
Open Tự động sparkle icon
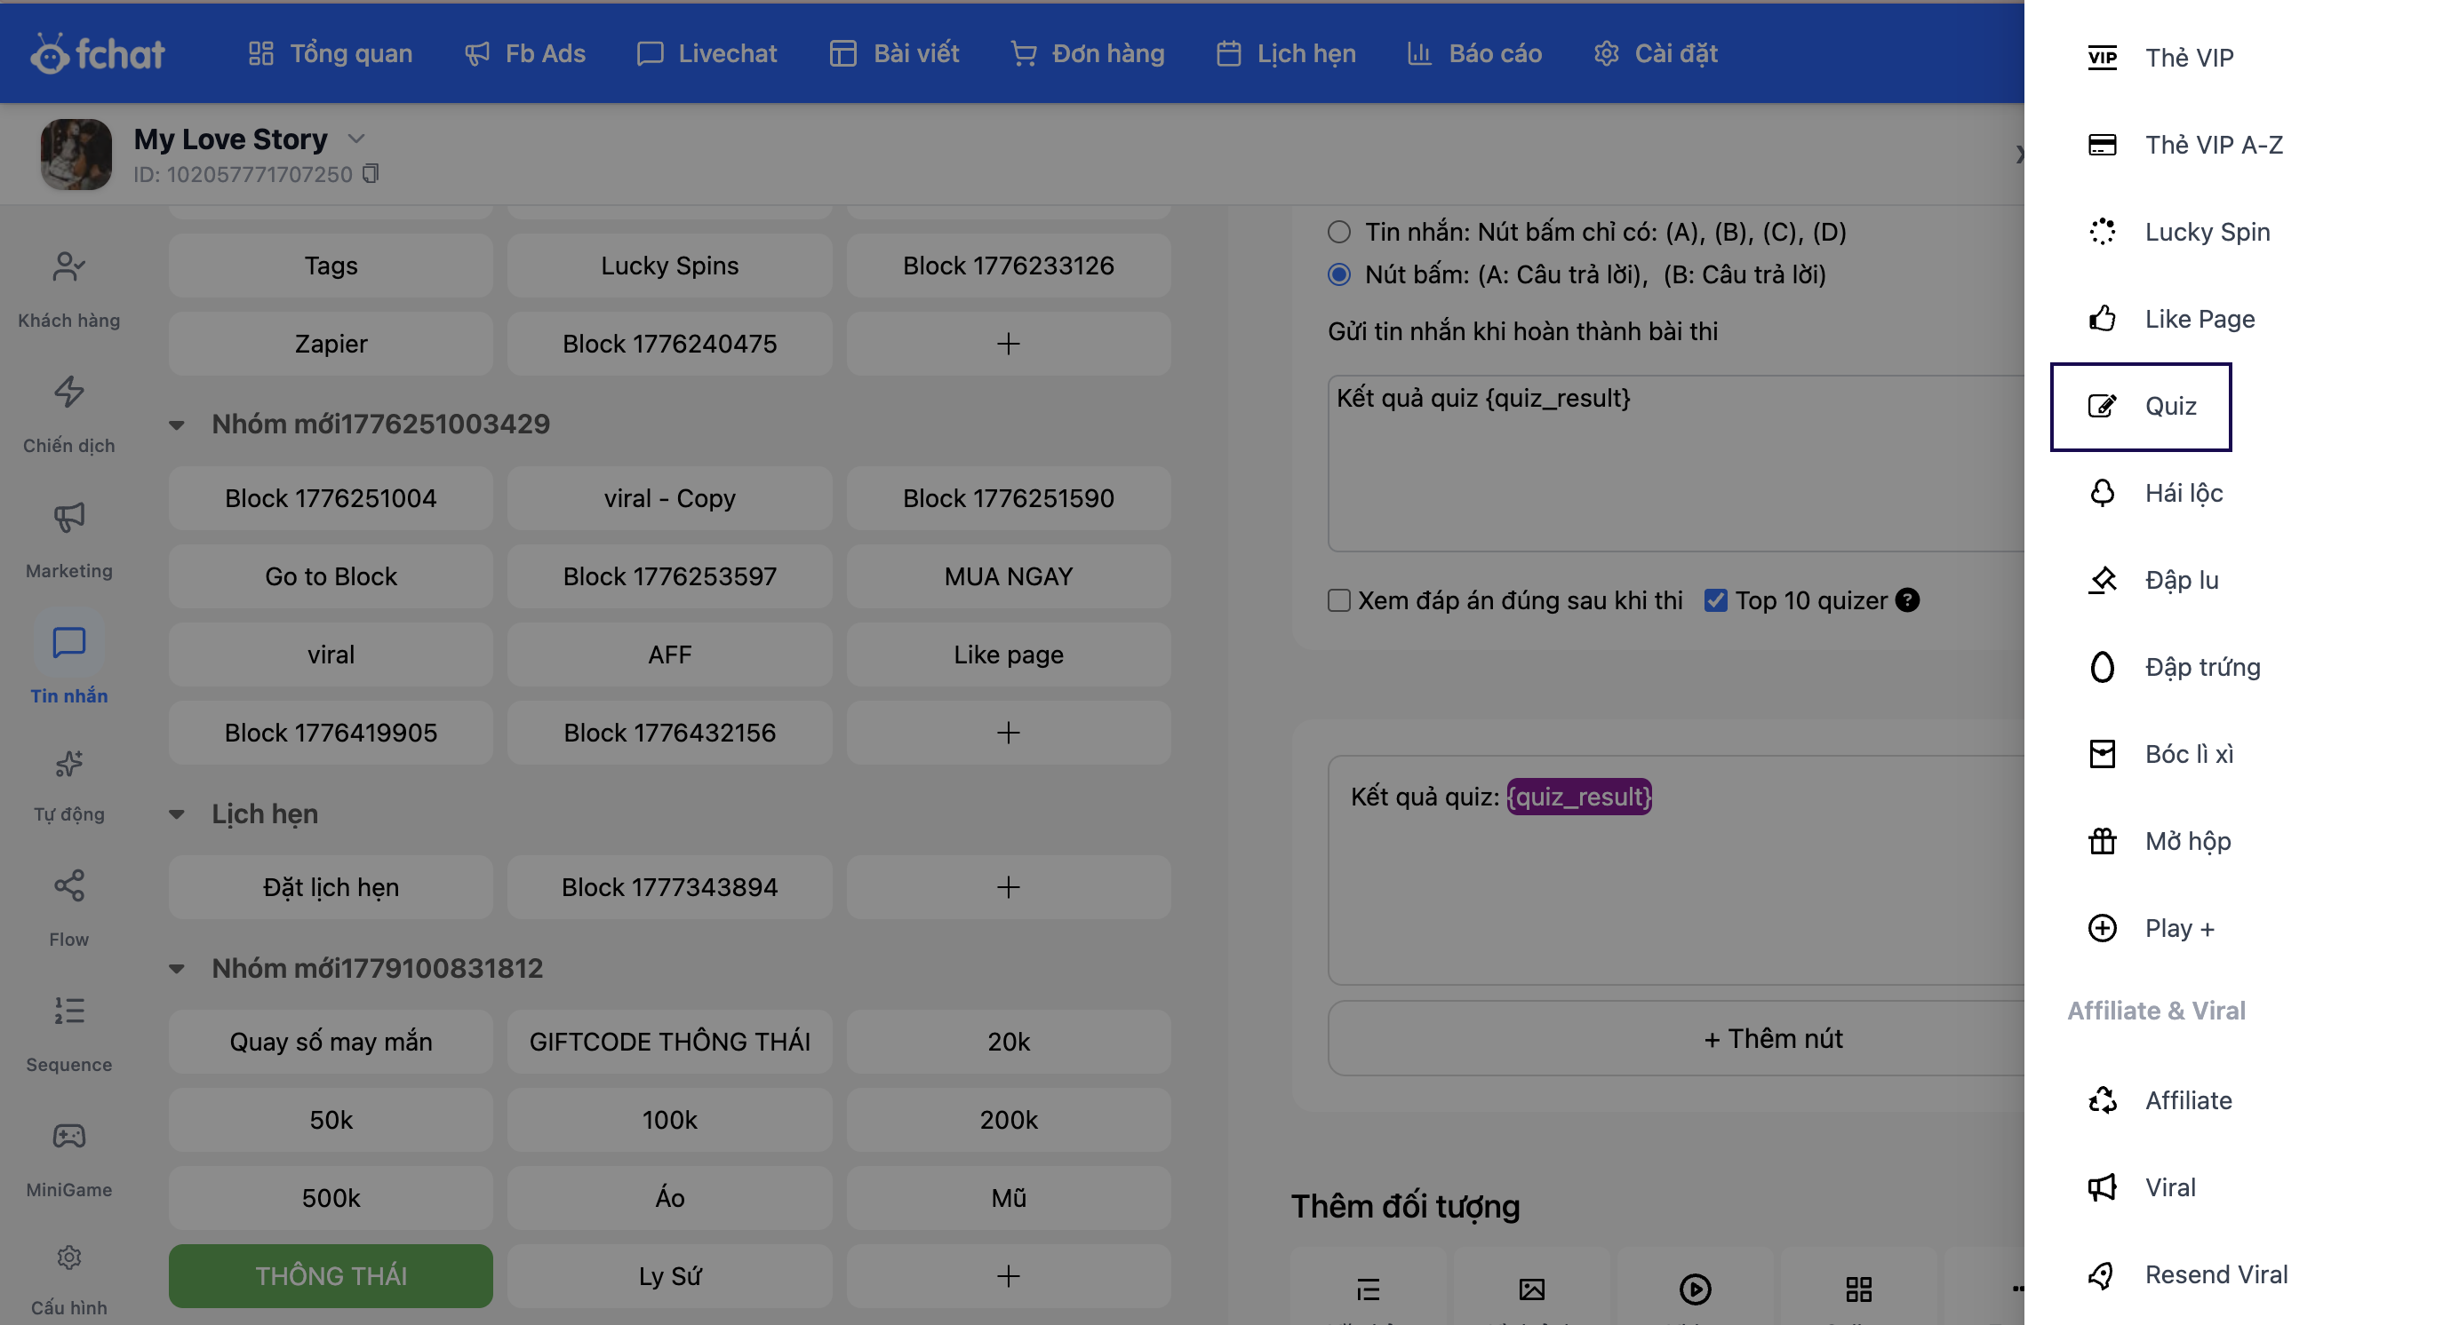coord(68,763)
